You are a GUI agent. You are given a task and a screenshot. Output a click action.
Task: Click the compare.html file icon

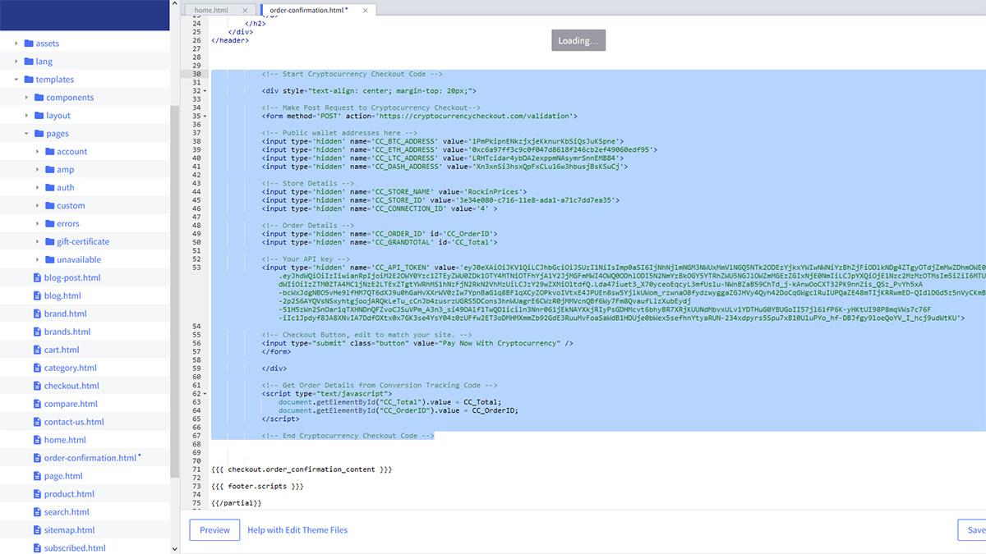(37, 405)
